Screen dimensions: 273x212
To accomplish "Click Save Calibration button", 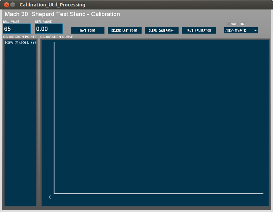I will click(x=198, y=30).
